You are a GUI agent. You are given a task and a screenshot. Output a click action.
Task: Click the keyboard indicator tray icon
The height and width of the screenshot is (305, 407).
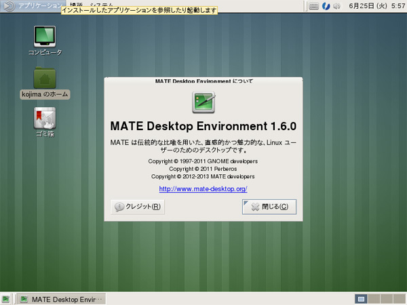click(313, 6)
